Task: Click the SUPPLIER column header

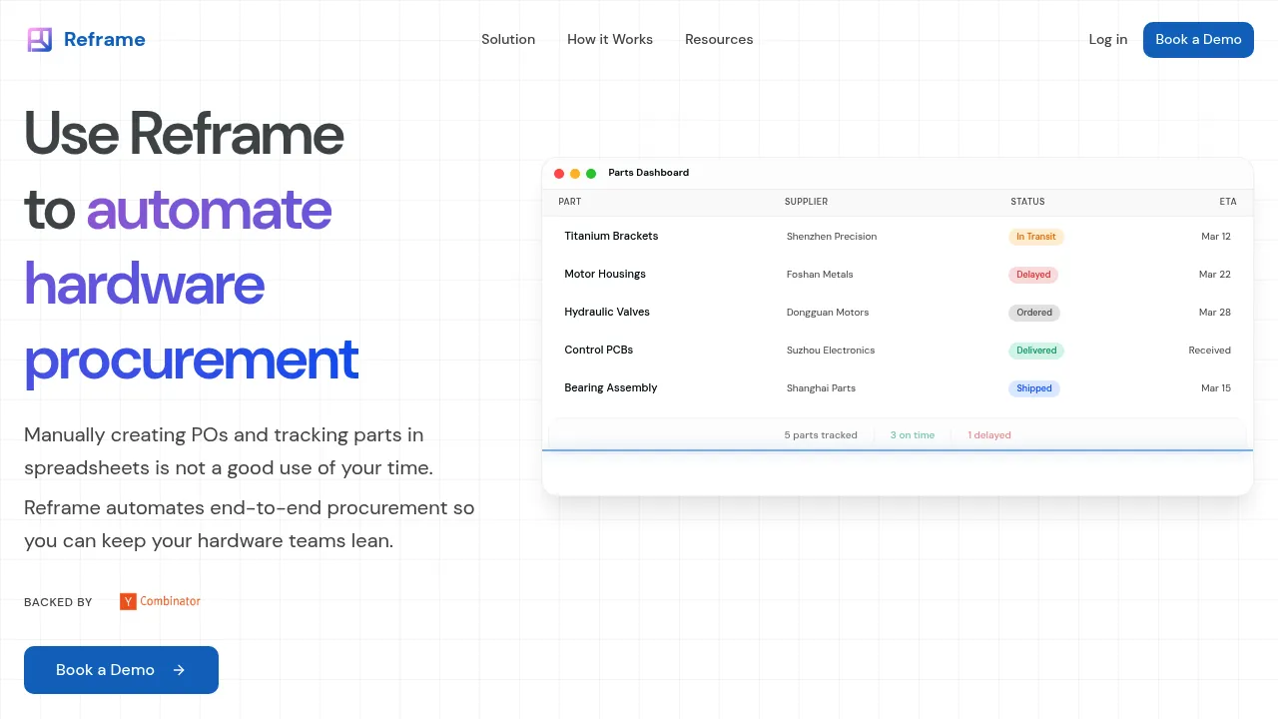Action: [806, 202]
